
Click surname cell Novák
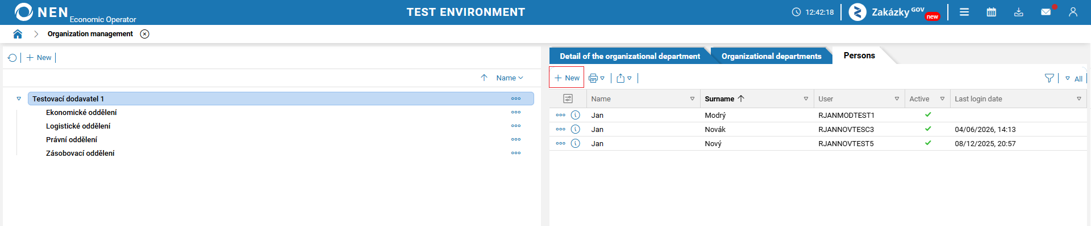pyautogui.click(x=715, y=129)
